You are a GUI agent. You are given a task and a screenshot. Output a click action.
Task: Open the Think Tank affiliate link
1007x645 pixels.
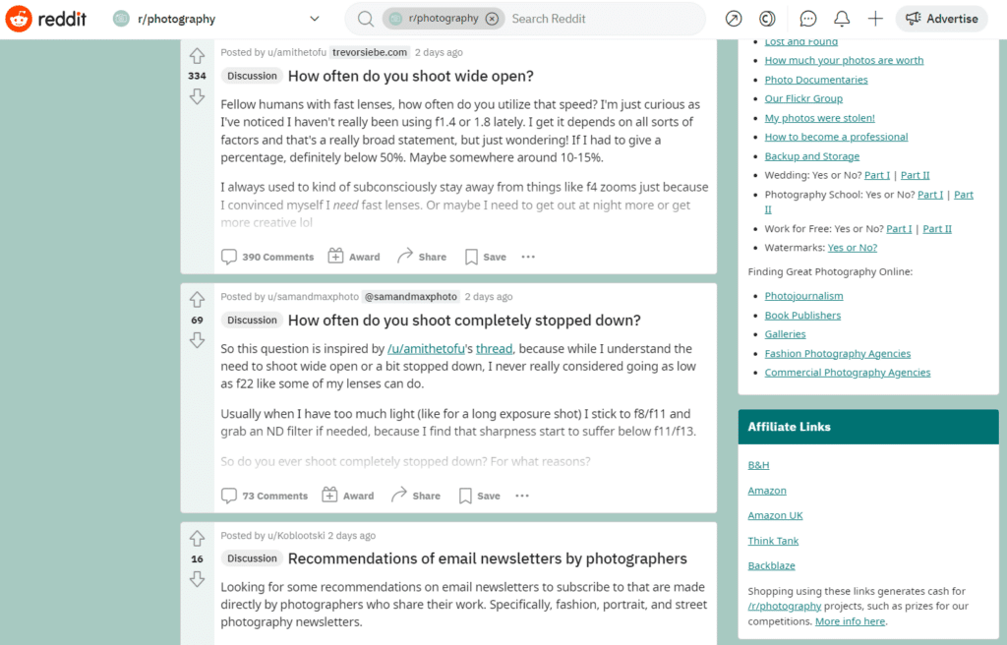[773, 541]
